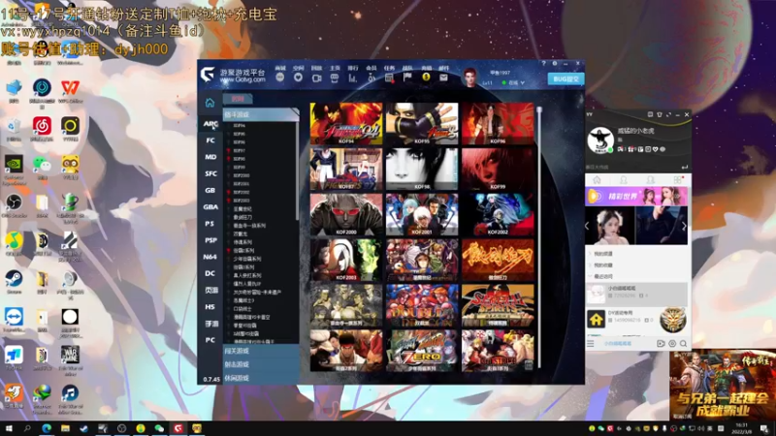The height and width of the screenshot is (436, 776).
Task: Open the KOF2001 game thumbnail
Action: tap(422, 214)
